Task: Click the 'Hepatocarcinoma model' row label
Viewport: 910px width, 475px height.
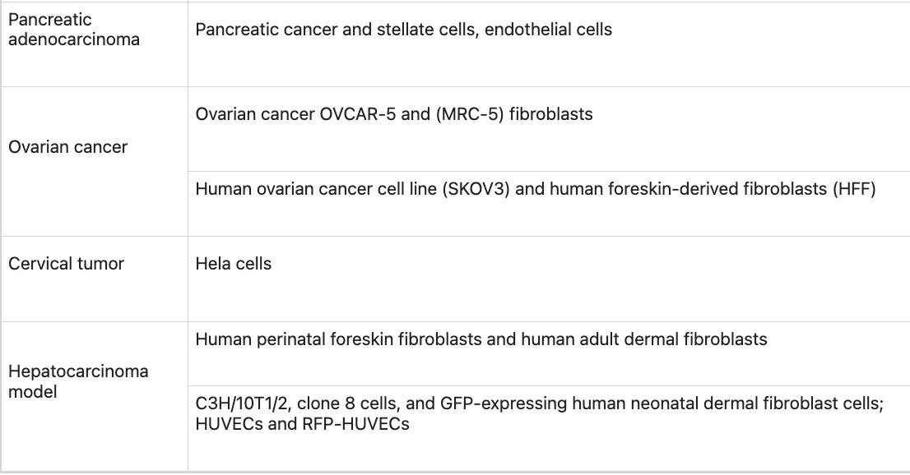Action: click(x=78, y=381)
